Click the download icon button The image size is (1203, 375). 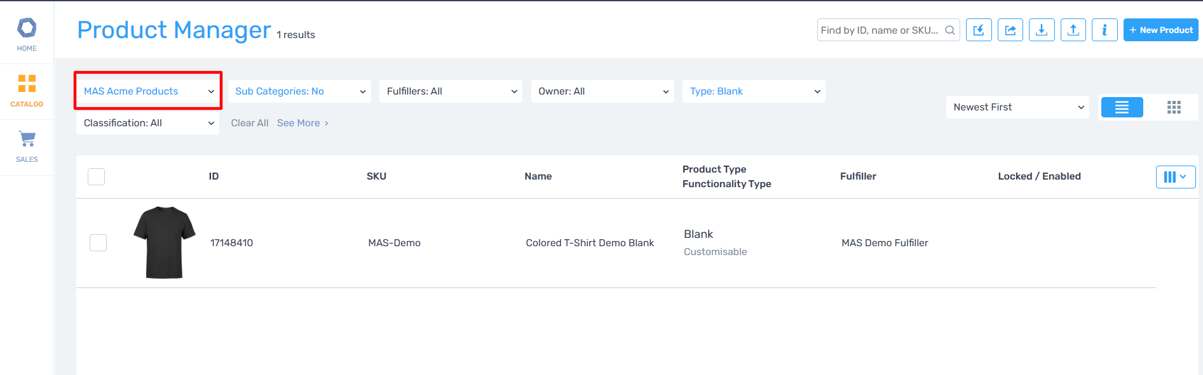coord(1042,30)
